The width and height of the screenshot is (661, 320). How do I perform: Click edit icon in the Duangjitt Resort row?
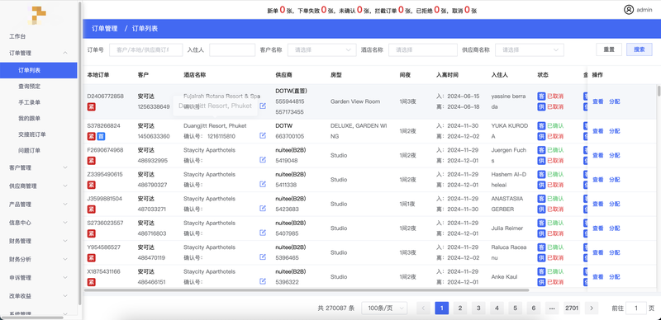(x=263, y=135)
